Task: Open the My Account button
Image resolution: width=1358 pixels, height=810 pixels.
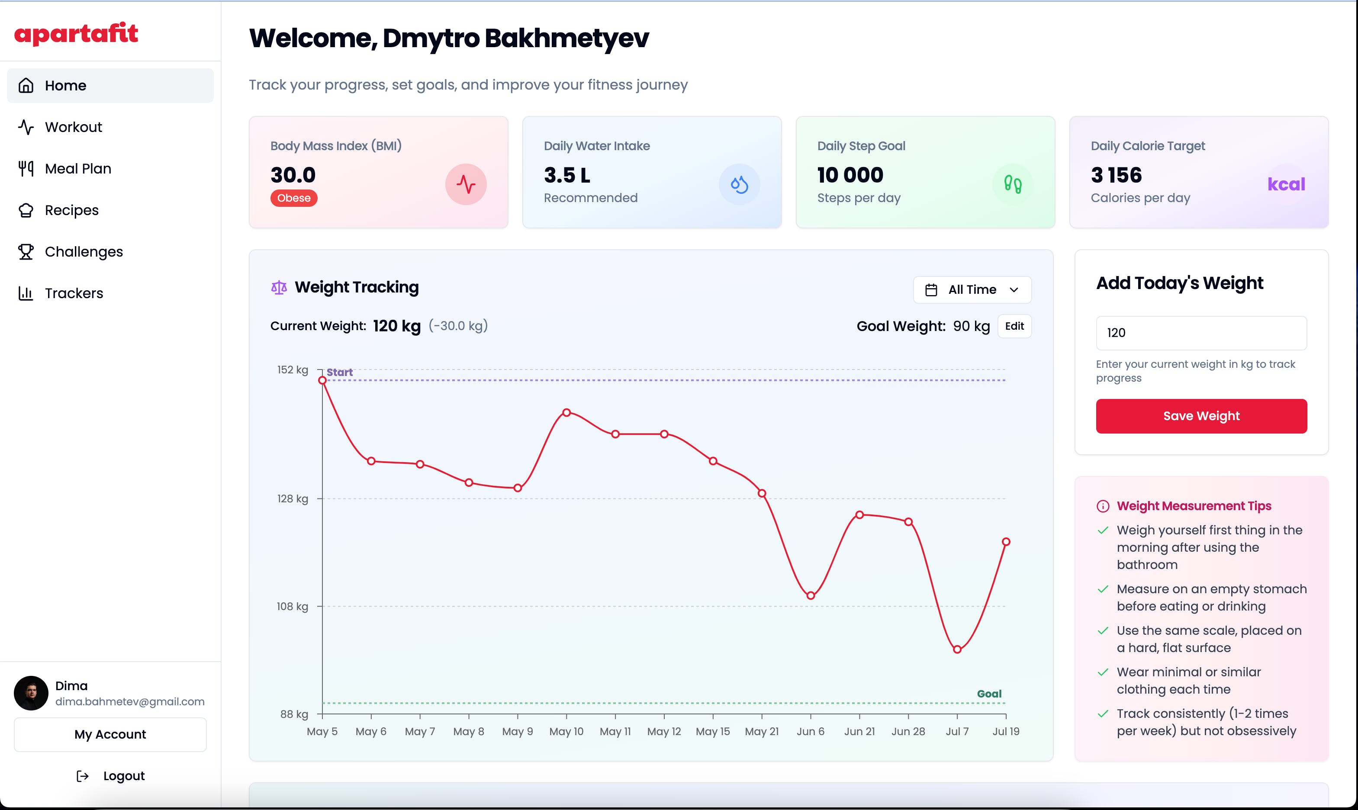Action: (x=110, y=734)
